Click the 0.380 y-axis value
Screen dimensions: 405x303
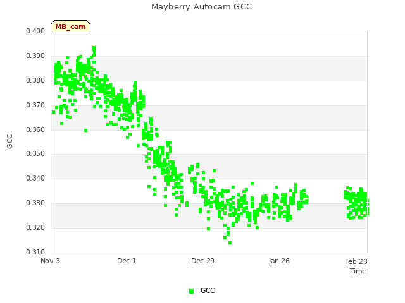tap(35, 80)
